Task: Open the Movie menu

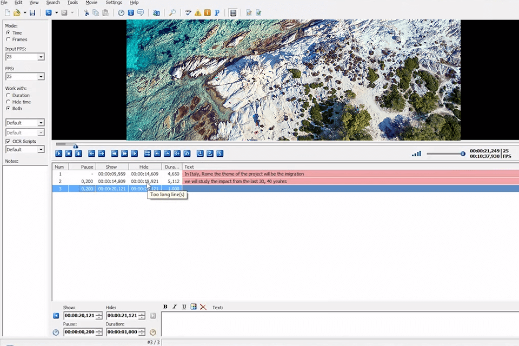Action: coord(91,3)
